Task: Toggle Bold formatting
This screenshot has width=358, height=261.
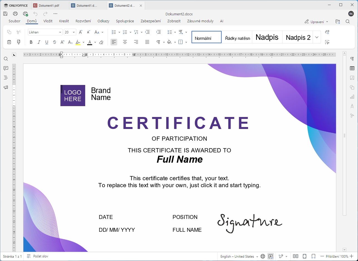Action: pyautogui.click(x=31, y=42)
